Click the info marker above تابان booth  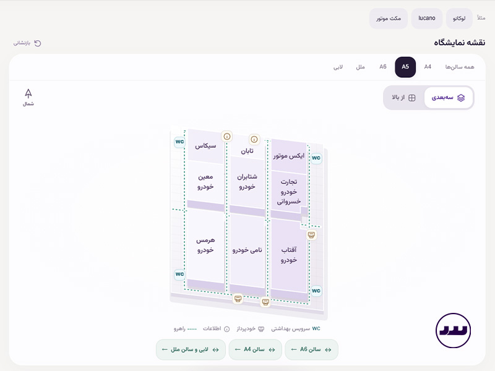pyautogui.click(x=254, y=139)
